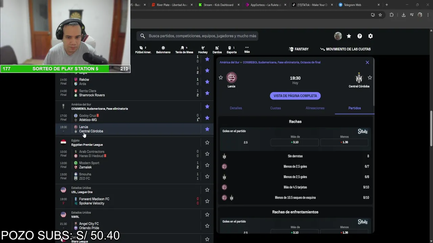Close the match details panel
The height and width of the screenshot is (243, 433).
pyautogui.click(x=367, y=62)
